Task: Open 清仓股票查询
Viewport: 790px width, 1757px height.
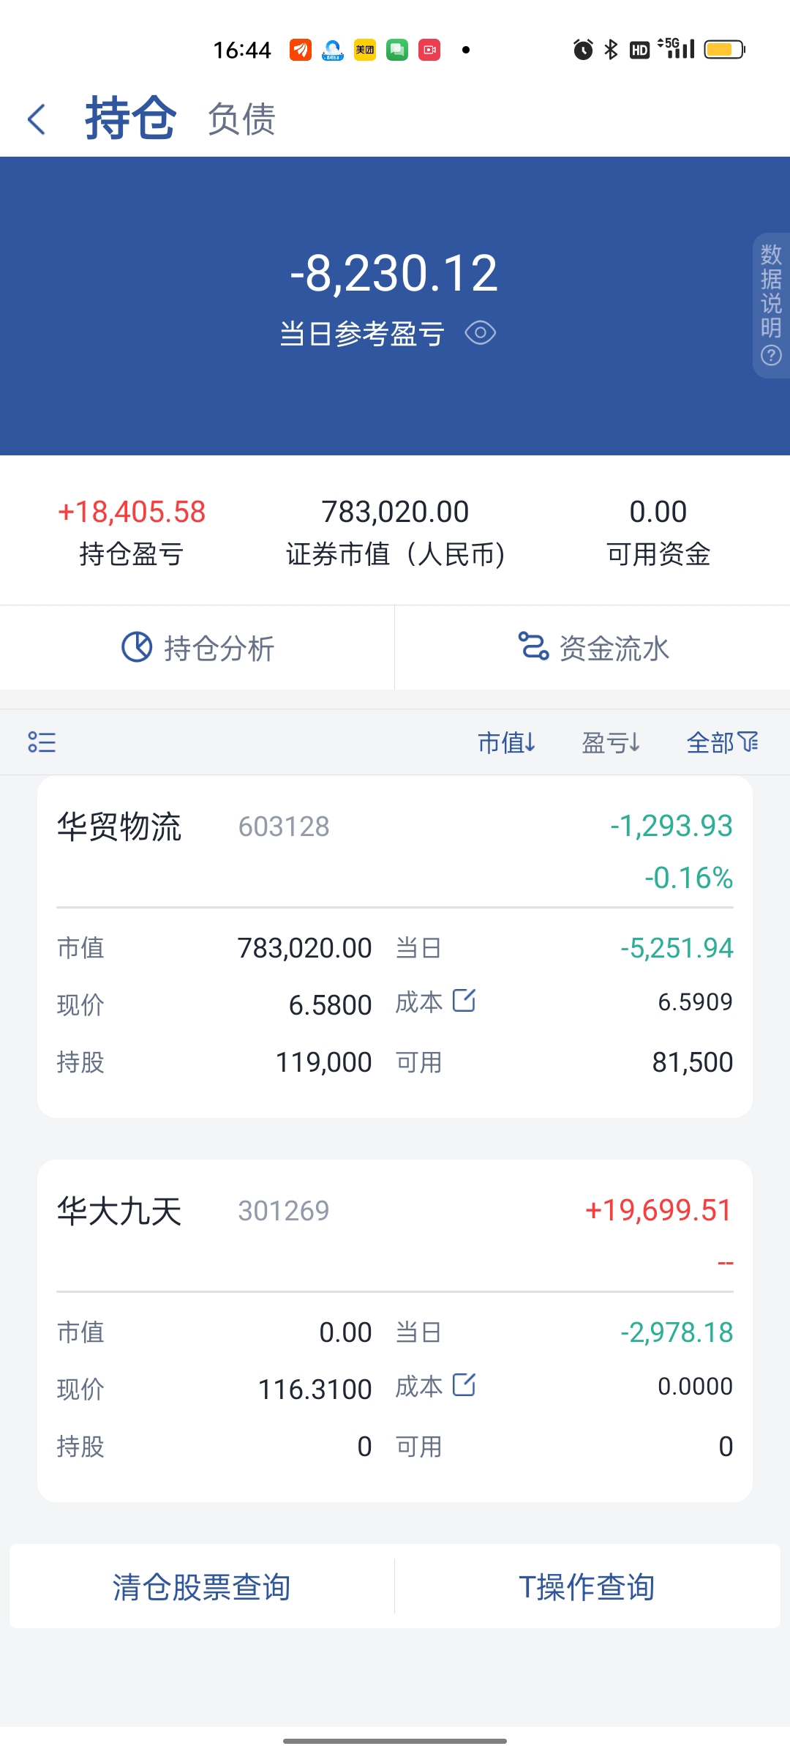Action: 202,1587
